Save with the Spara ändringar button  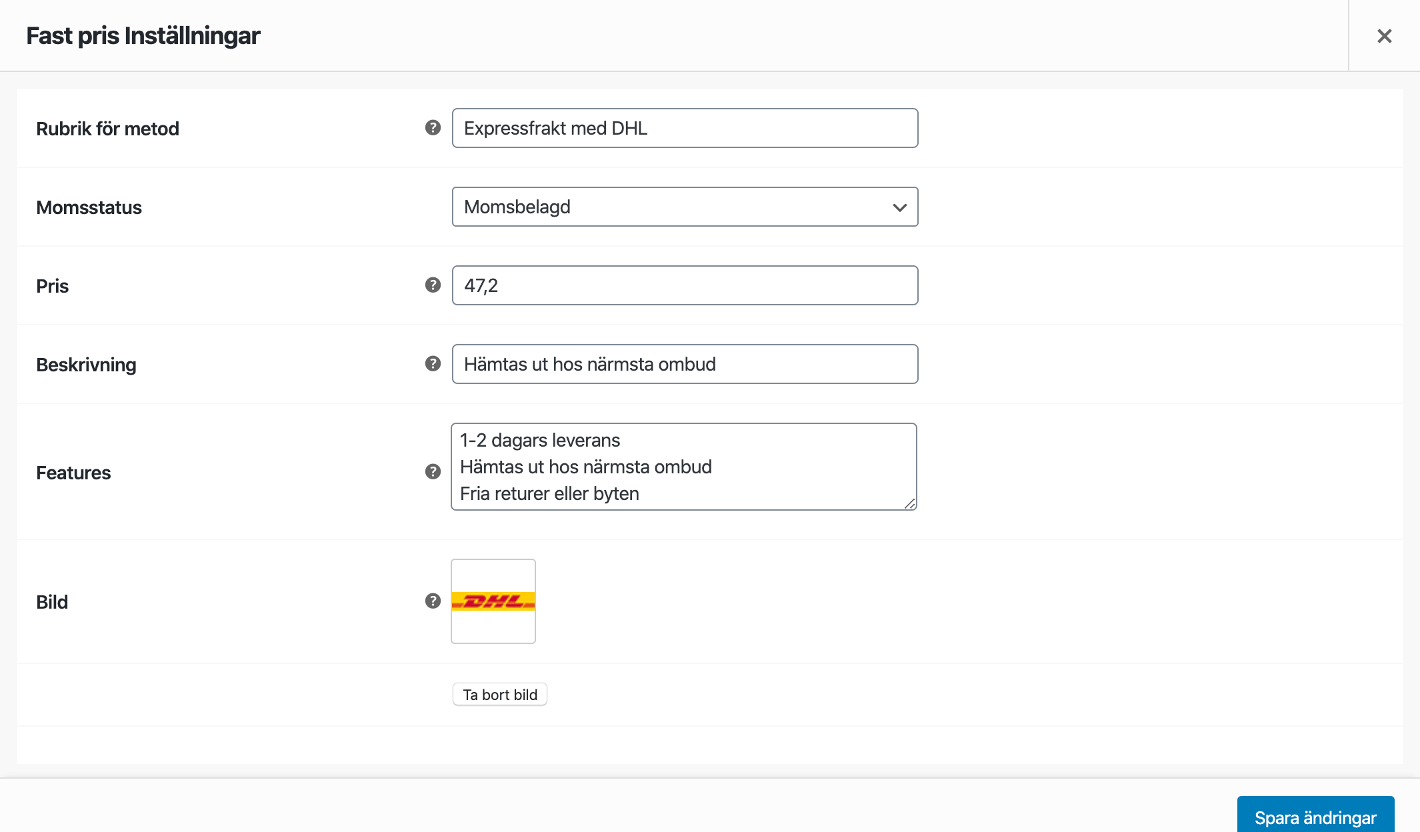point(1315,817)
